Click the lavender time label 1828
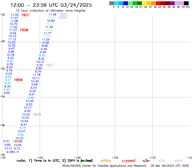This screenshot has width=192, height=168. (37, 114)
